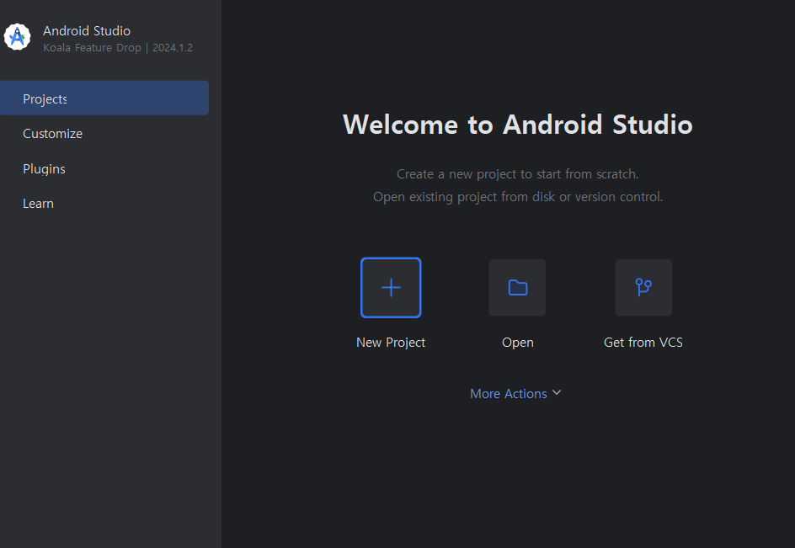The width and height of the screenshot is (795, 548).
Task: Go to the Learn section
Action: (38, 204)
